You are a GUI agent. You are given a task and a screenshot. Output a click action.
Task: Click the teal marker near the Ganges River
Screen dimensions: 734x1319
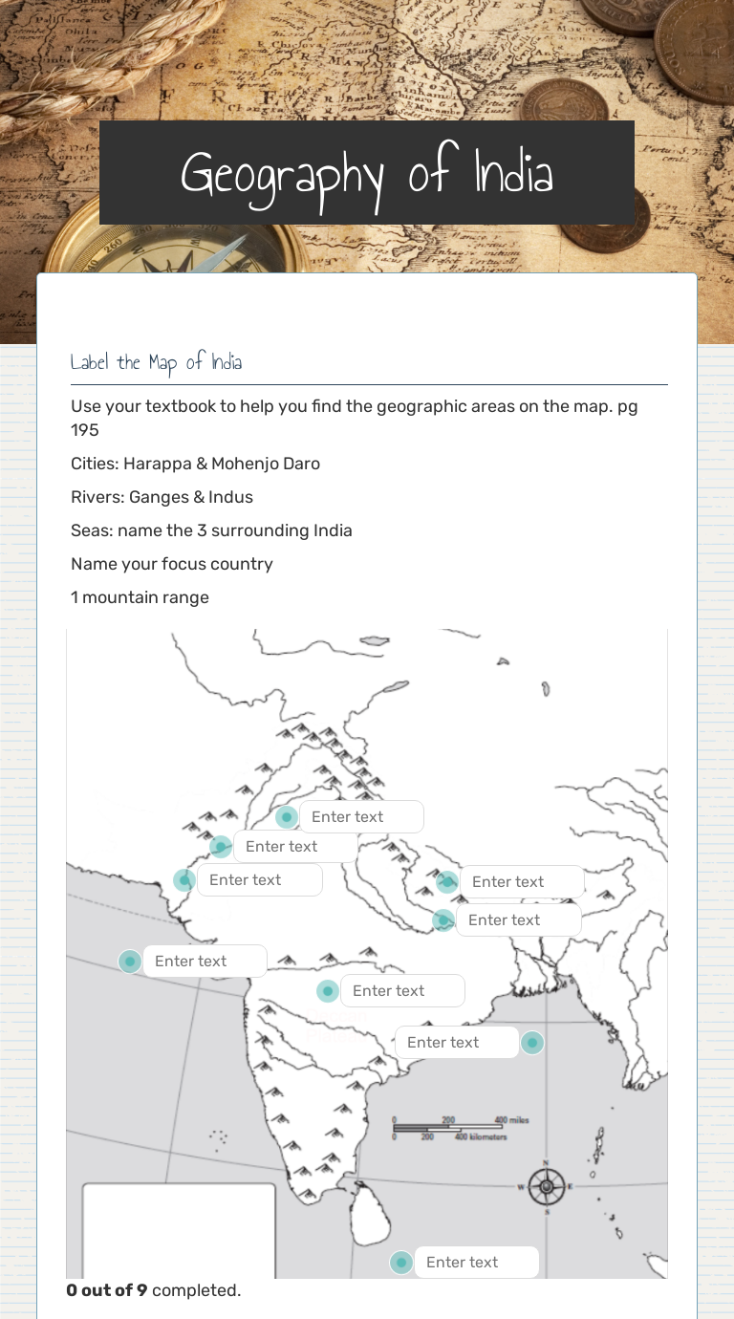coord(445,881)
